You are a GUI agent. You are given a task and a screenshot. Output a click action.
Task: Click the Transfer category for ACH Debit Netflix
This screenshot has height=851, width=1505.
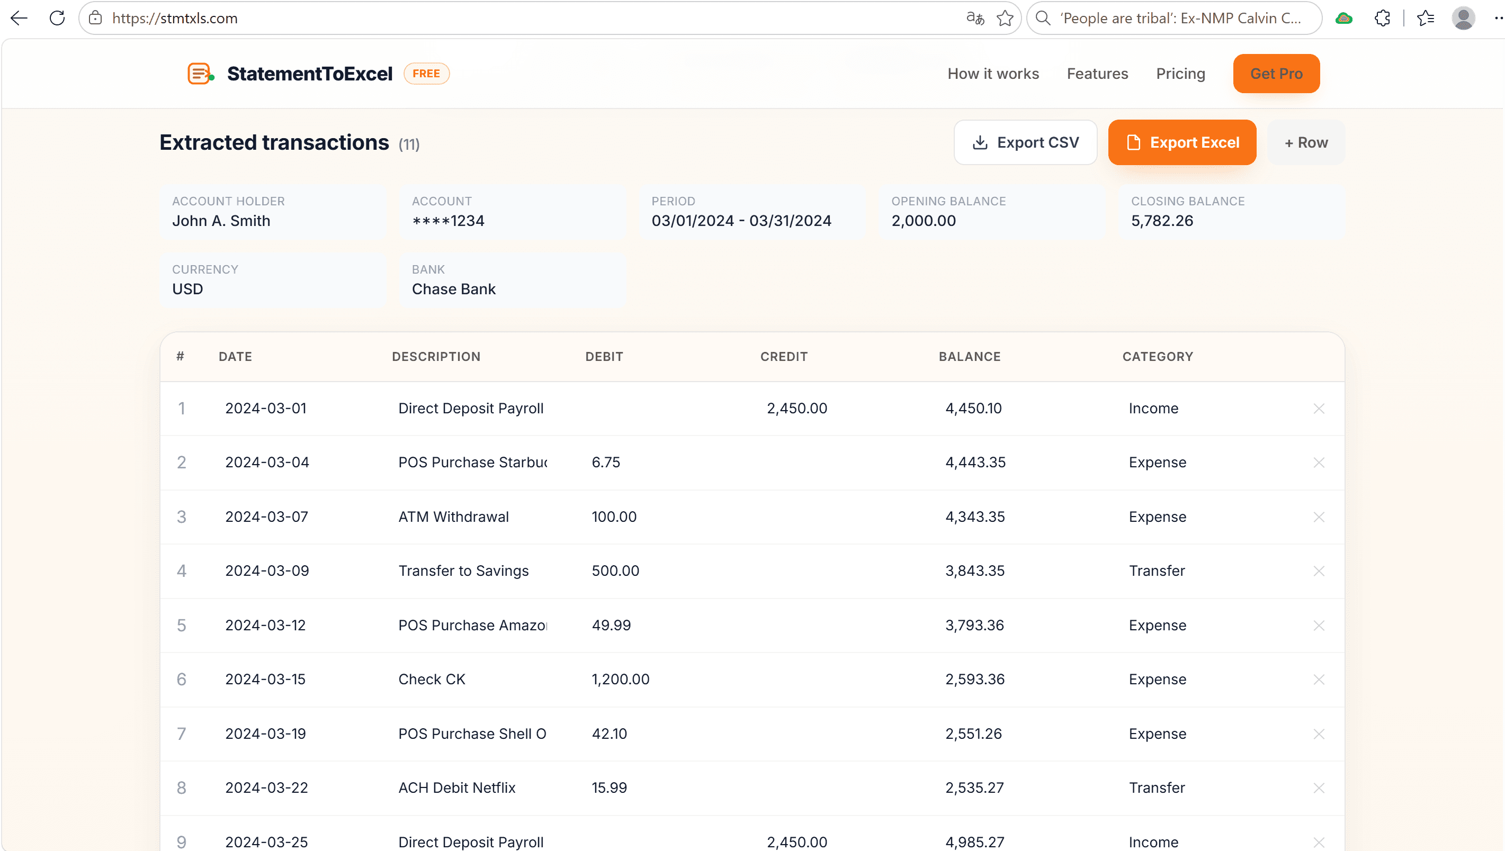pyautogui.click(x=1157, y=788)
